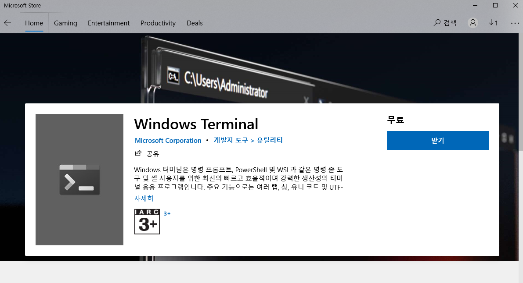Open the See more ellipsis menu

coord(515,23)
